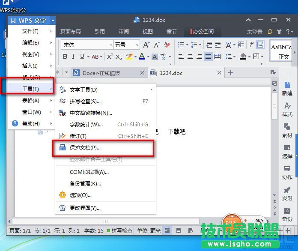Select the 正文 style thumbnail
The width and height of the screenshot is (298, 251).
[281, 51]
